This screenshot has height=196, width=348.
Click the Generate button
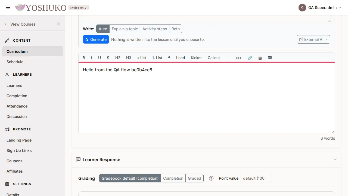pyautogui.click(x=96, y=39)
